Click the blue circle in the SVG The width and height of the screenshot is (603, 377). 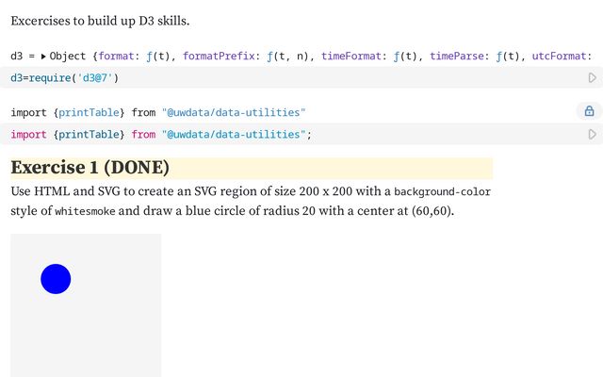click(56, 279)
